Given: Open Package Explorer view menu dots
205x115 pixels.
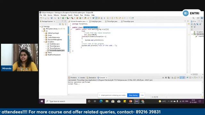Looking at the screenshot, I should point(66,24).
